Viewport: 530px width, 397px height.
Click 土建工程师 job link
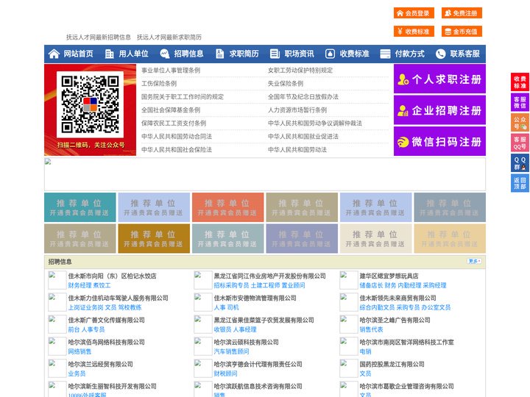pos(265,285)
